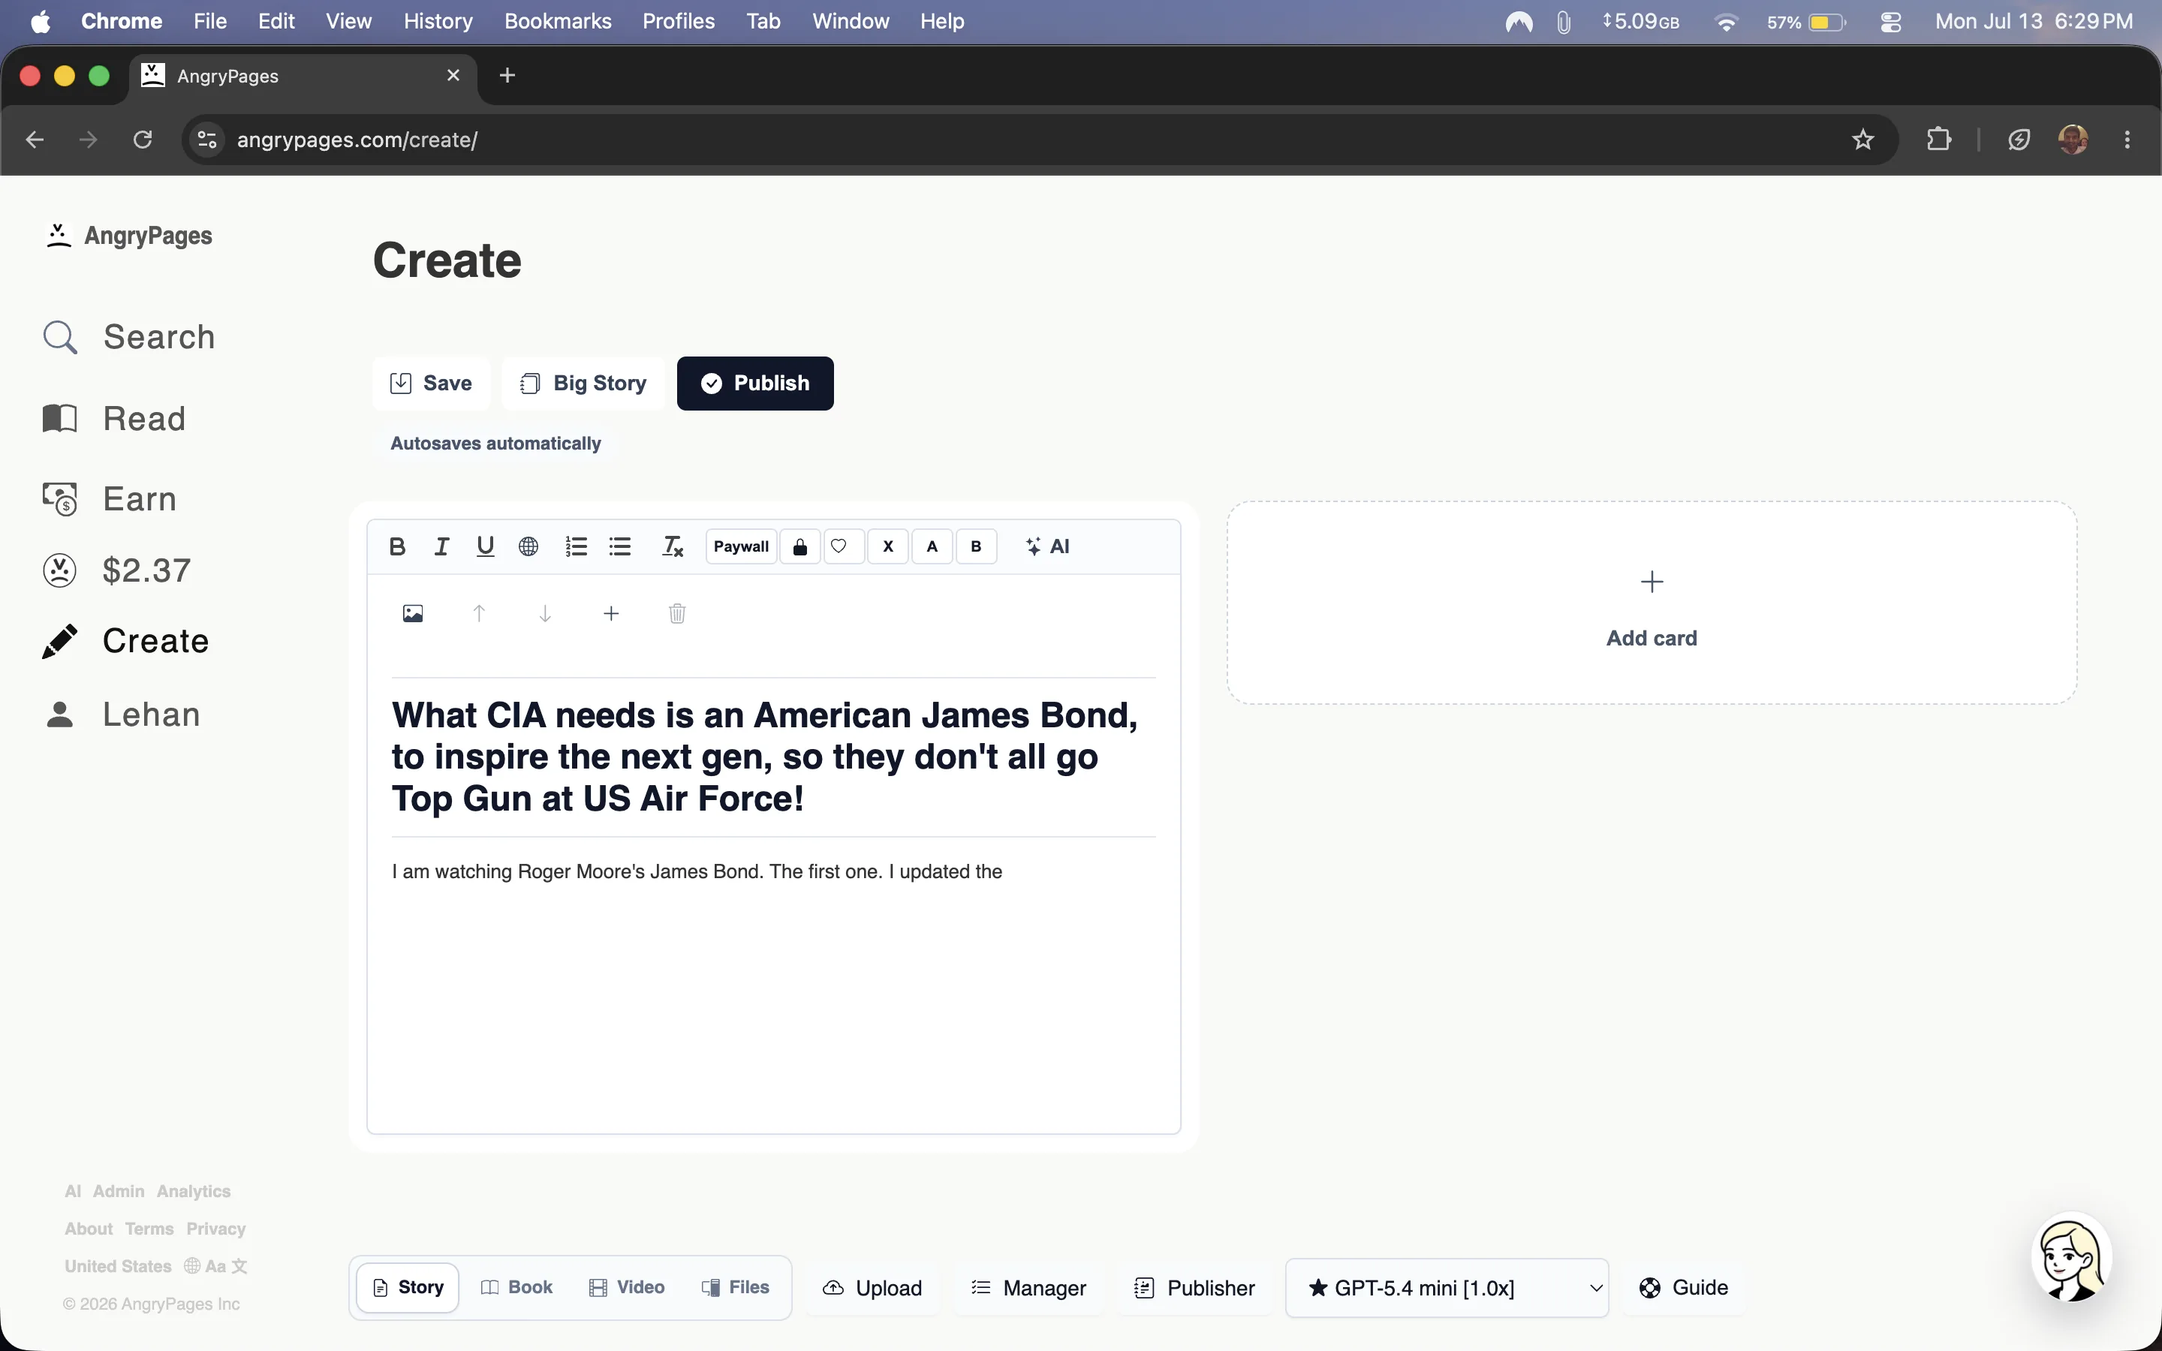Clear text formatting with Tx icon

point(673,546)
